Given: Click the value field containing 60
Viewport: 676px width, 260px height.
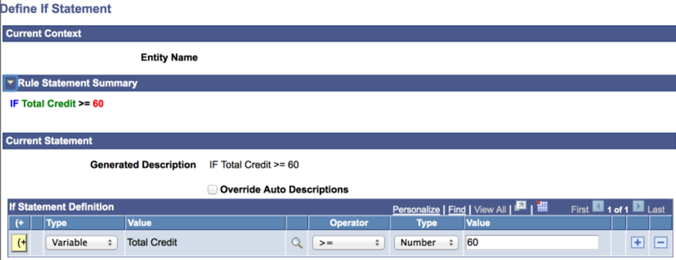Looking at the screenshot, I should pos(532,243).
